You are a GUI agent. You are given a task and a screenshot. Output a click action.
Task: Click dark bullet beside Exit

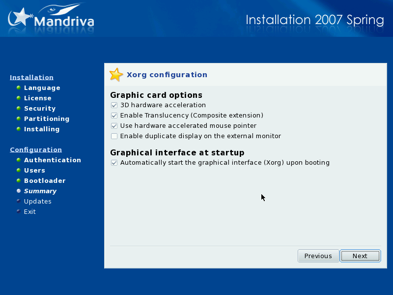(x=19, y=211)
